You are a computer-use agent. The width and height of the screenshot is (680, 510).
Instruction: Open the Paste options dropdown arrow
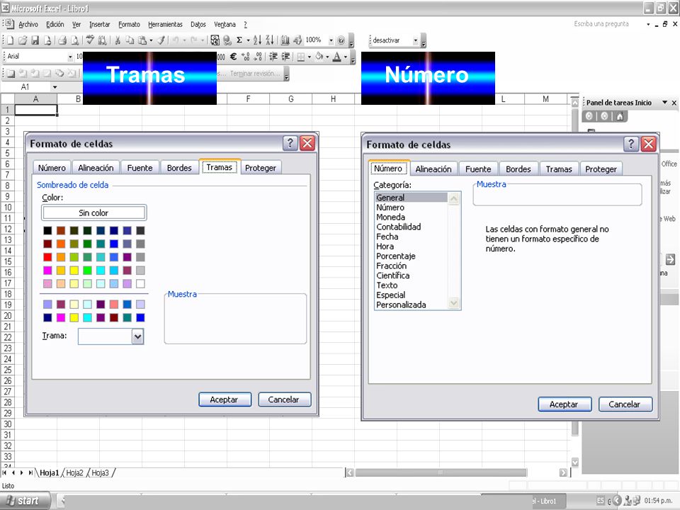(151, 40)
